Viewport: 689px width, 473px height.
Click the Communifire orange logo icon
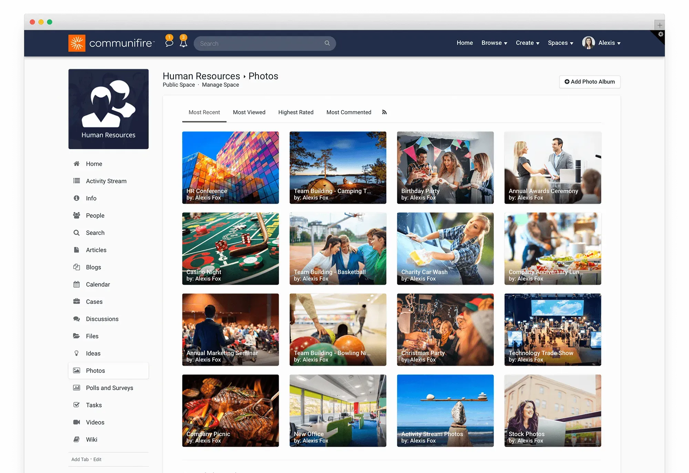coord(77,43)
